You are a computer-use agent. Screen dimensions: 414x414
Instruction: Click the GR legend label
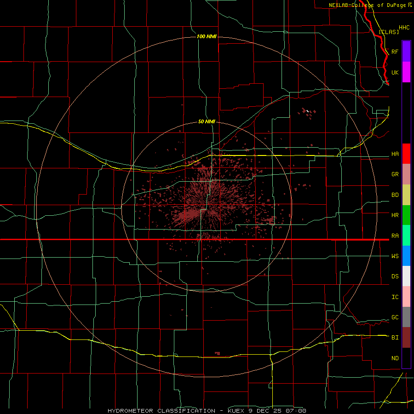[x=395, y=174]
